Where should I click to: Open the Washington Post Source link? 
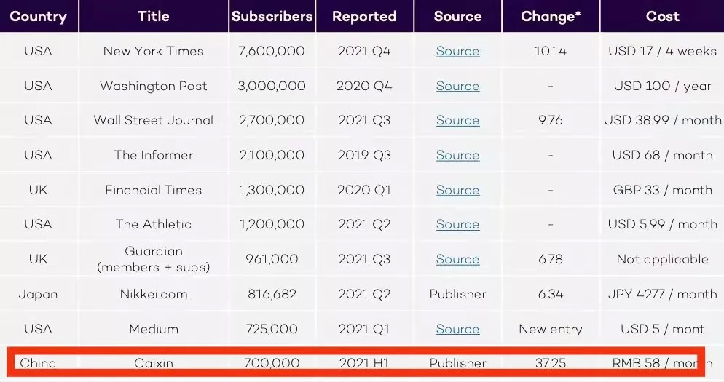point(457,86)
